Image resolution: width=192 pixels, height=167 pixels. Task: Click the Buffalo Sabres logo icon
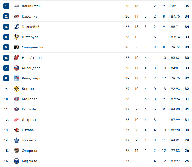[x=17, y=161]
